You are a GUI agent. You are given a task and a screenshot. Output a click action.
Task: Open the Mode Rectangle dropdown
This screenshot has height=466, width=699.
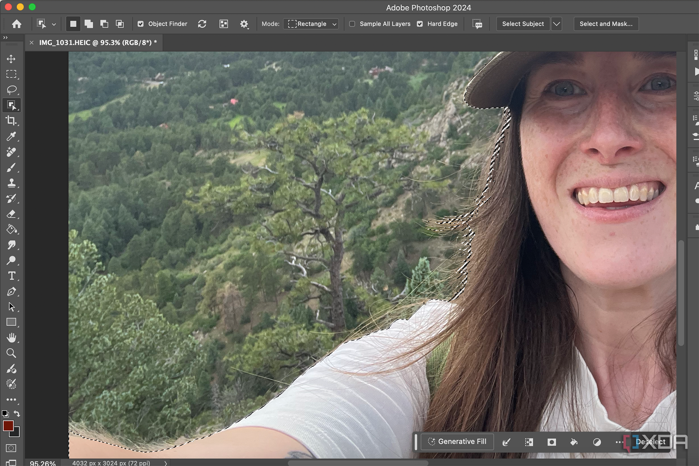click(x=311, y=24)
